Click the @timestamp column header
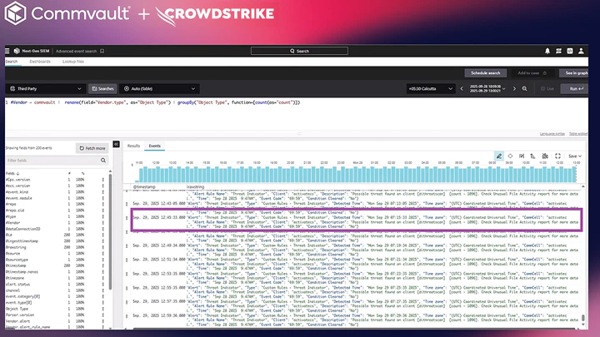This screenshot has width=600, height=337. (x=144, y=187)
